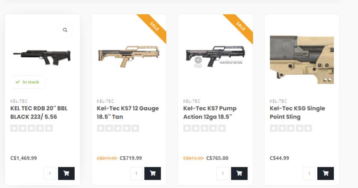Viewport: 358px width, 188px height.
Task: Focus quantity field for KS7 Pump Action
Action: (x=222, y=173)
